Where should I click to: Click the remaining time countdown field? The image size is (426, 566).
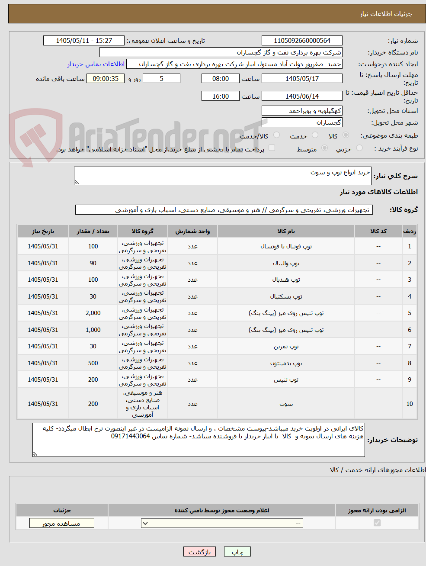106,79
